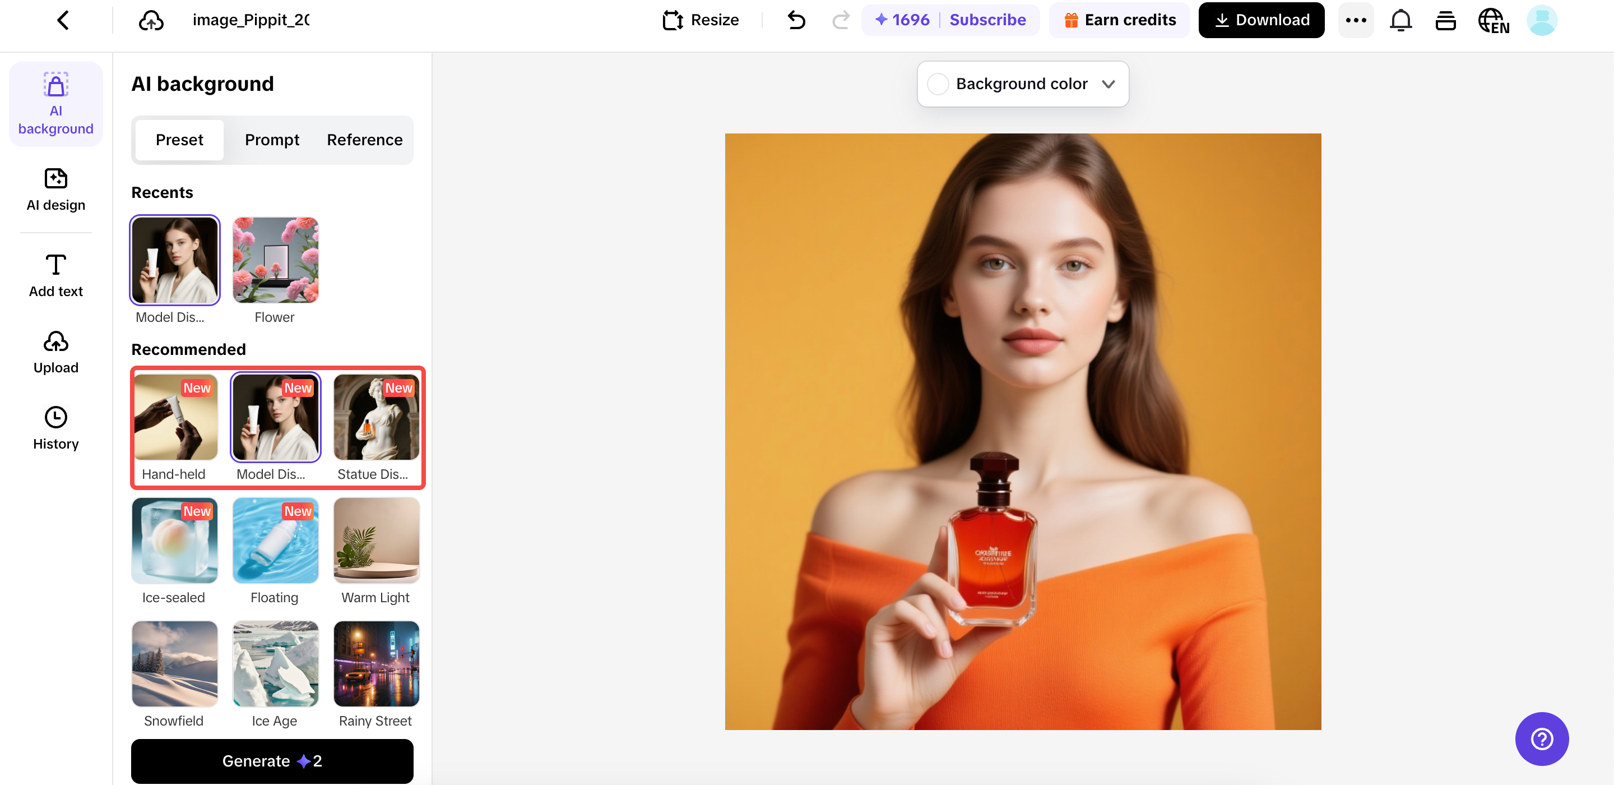This screenshot has width=1614, height=785.
Task: Switch to the Reference tab
Action: 365,140
